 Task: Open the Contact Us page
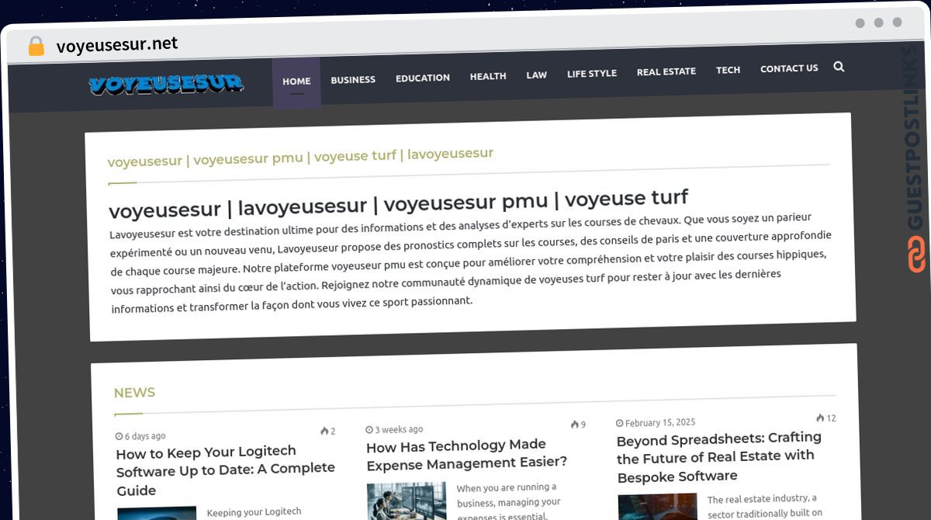[789, 68]
